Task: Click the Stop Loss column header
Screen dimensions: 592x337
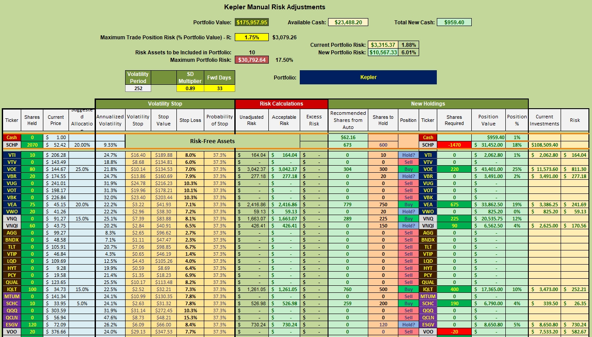Action: 190,120
